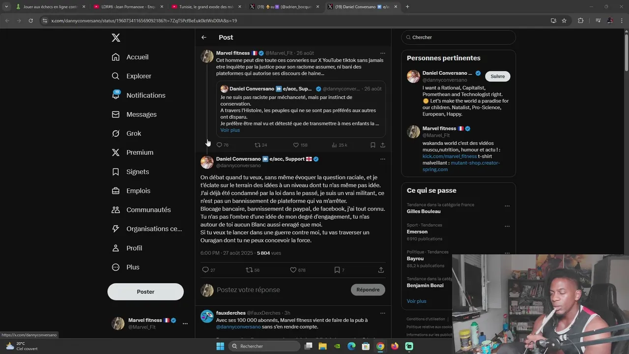Open Emplois jobs page
This screenshot has width=629, height=354.
[131, 191]
